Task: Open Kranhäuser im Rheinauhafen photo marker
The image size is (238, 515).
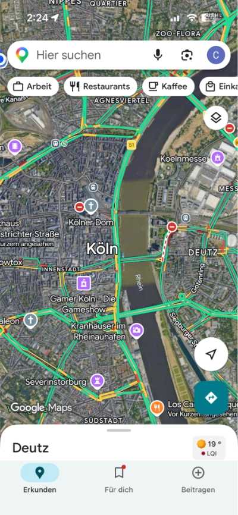Action: point(136,331)
